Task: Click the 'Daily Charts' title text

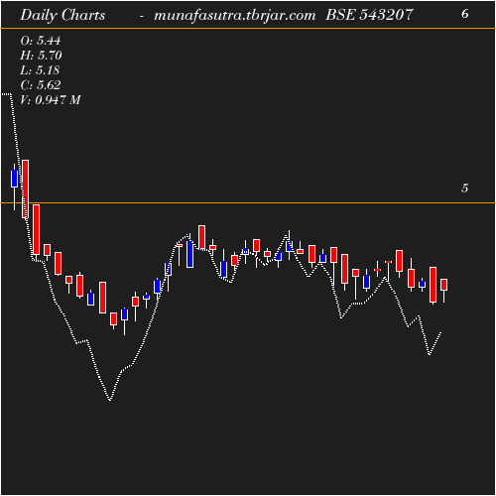Action: point(62,15)
